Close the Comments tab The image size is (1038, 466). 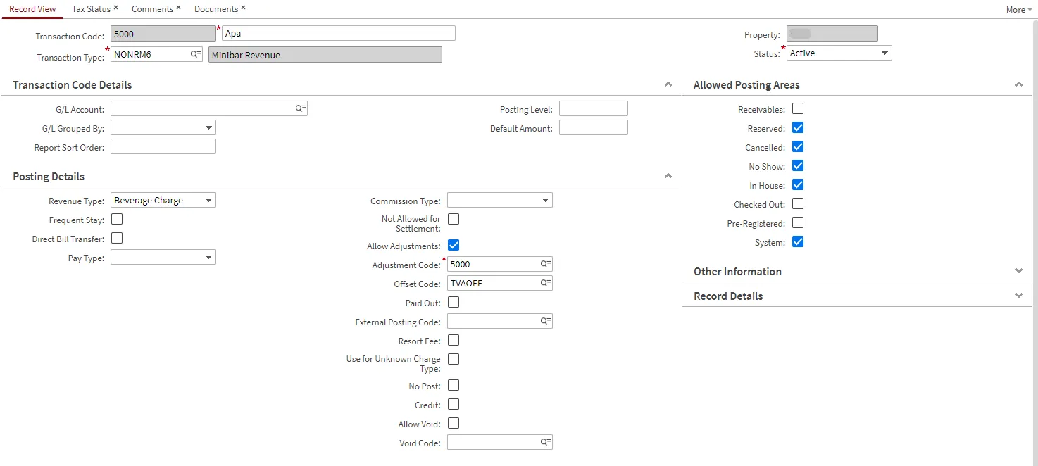(178, 8)
